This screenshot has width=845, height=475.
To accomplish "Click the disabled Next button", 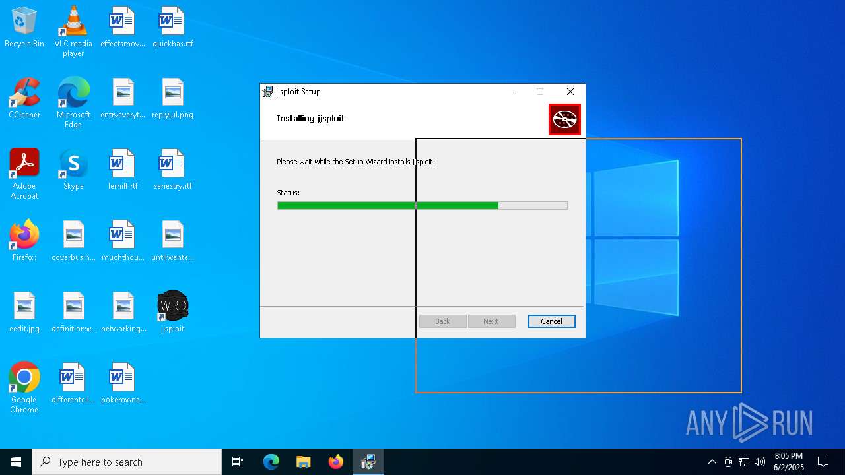I will pos(491,321).
